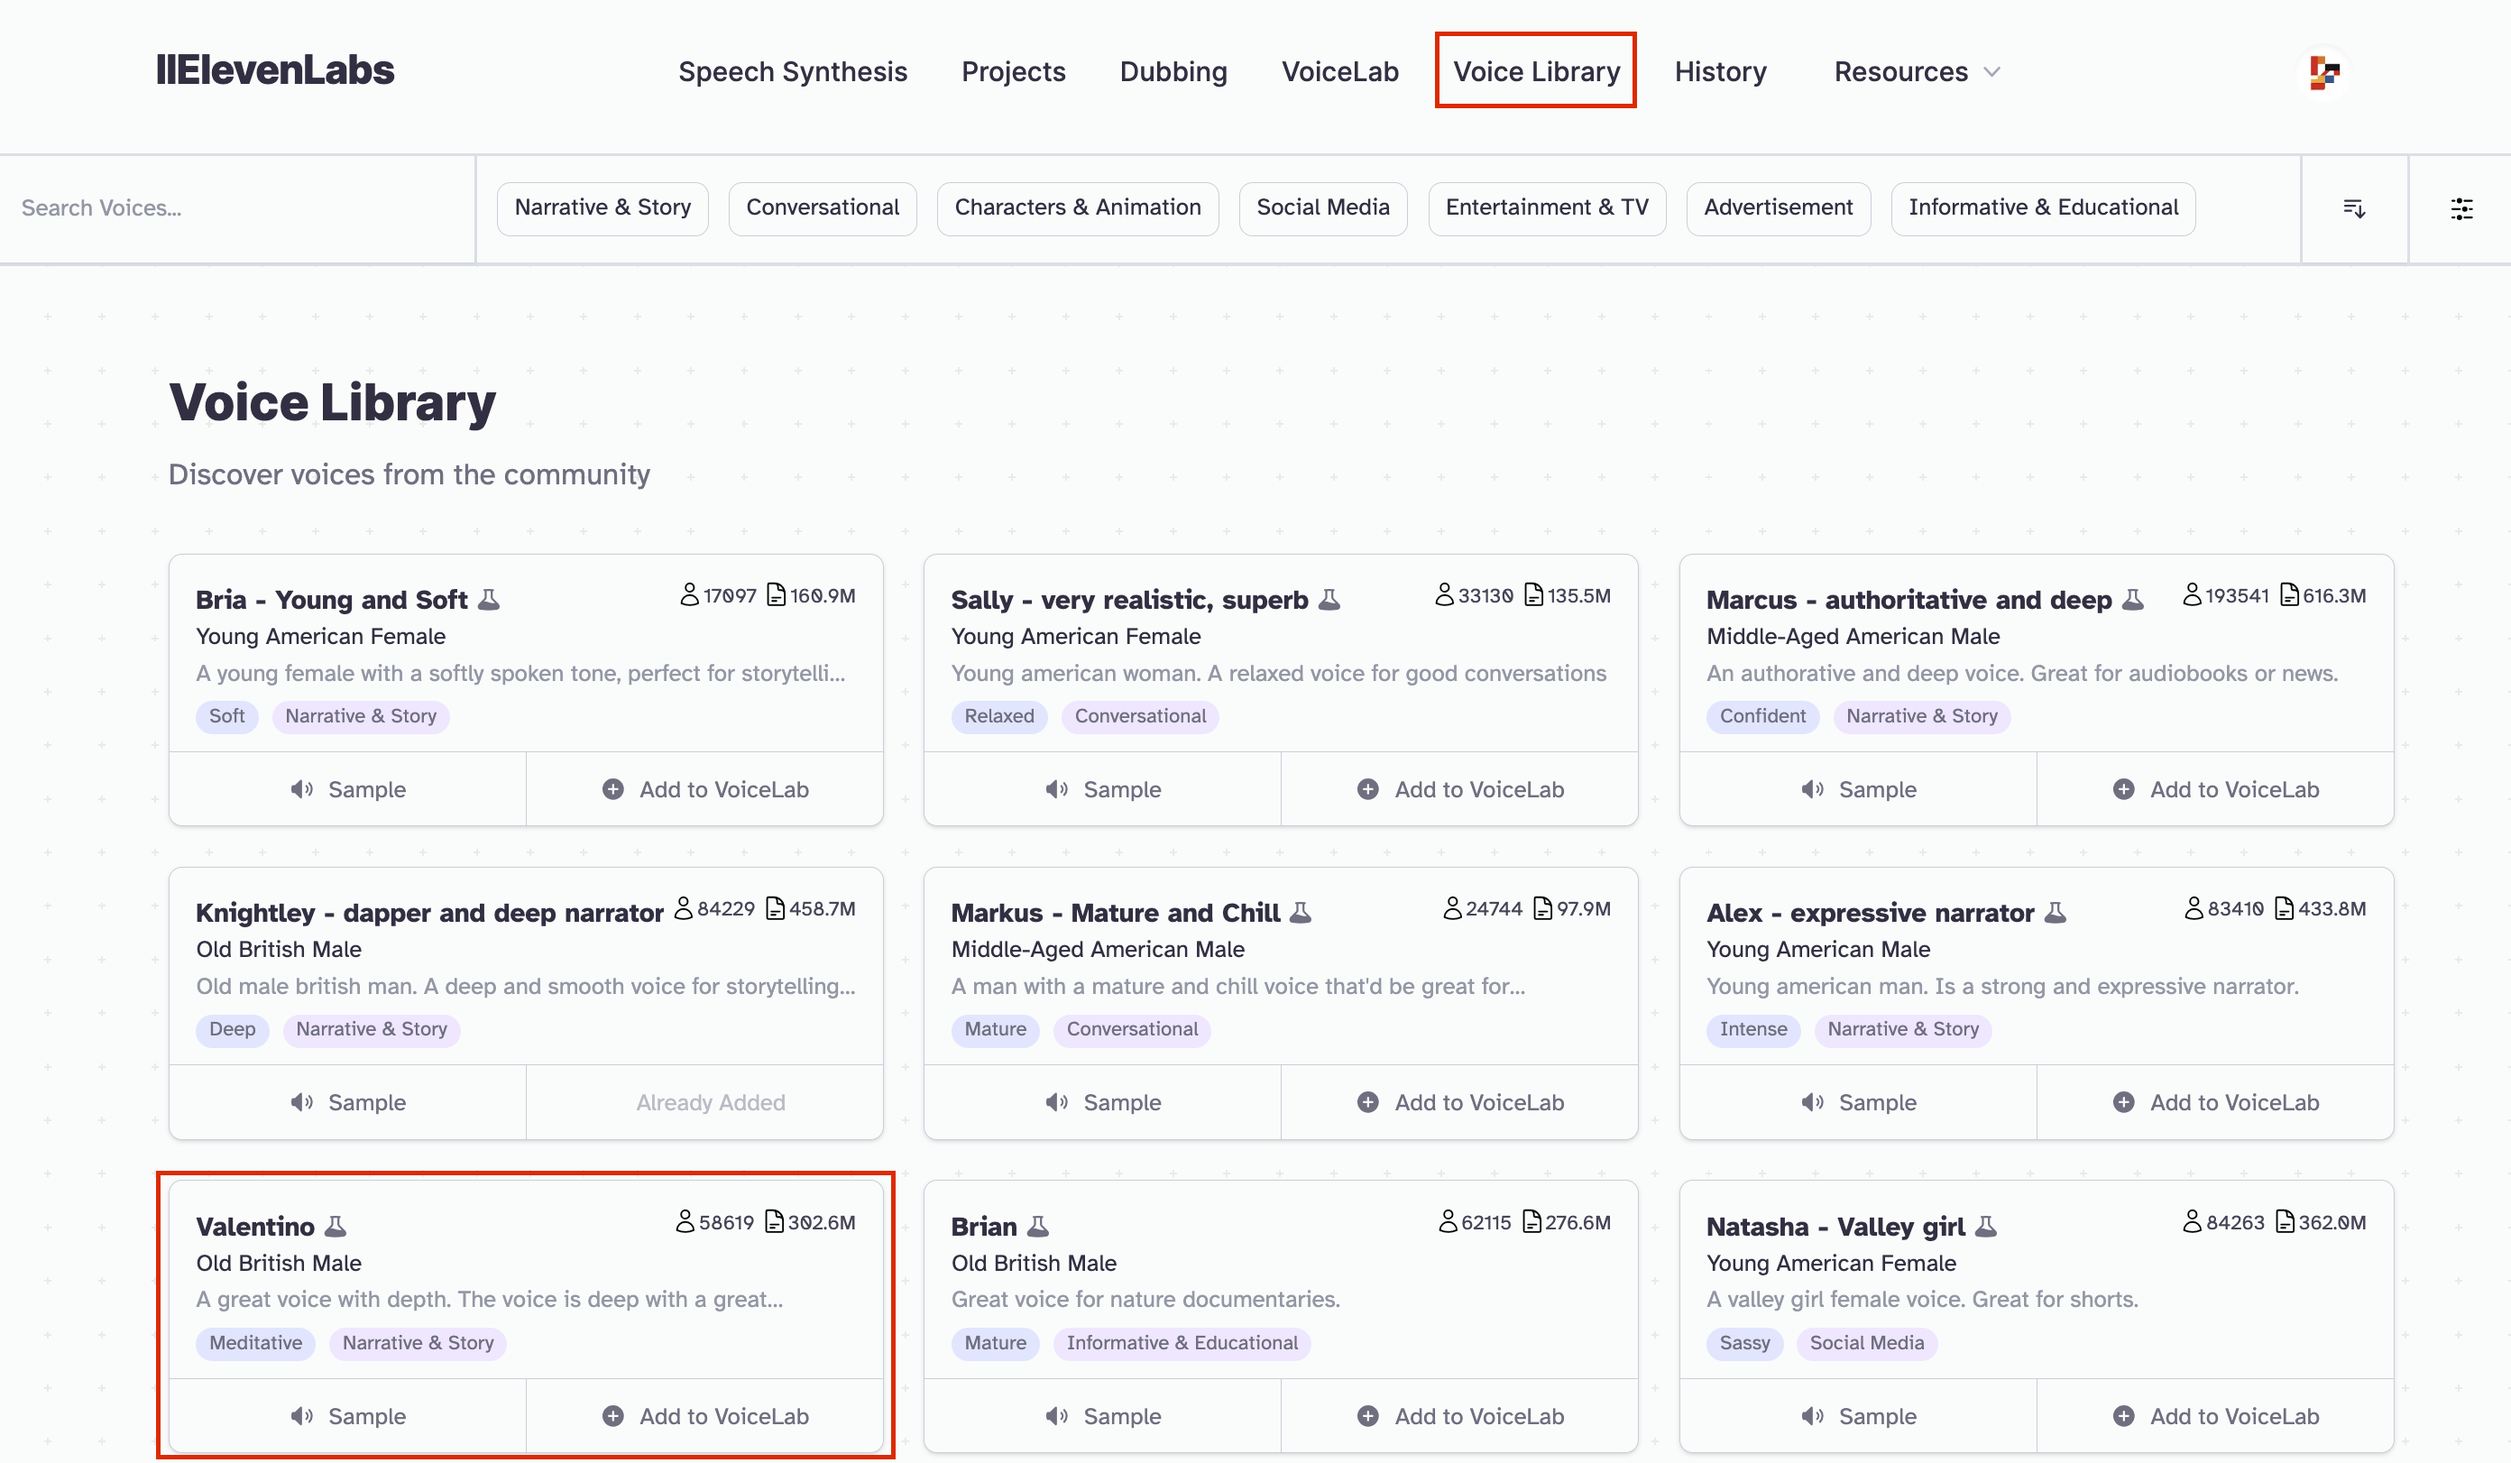The height and width of the screenshot is (1463, 2511).
Task: Open the Dubbing page
Action: 1173,70
